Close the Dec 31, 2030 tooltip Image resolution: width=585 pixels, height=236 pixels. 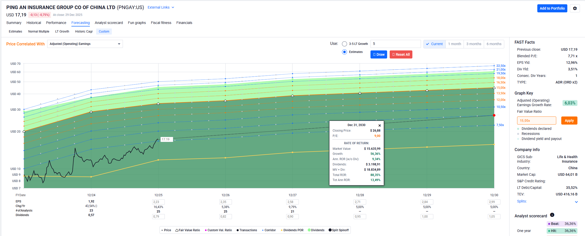380,125
